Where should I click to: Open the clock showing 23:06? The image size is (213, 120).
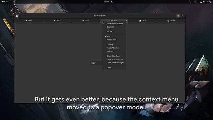tap(106, 2)
